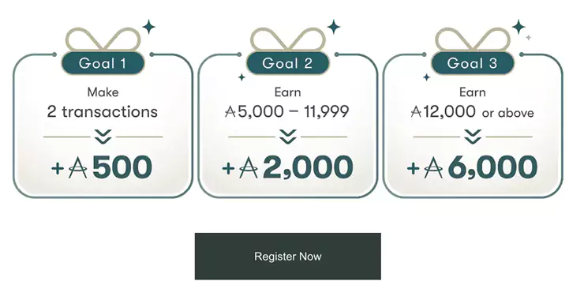This screenshot has width=584, height=300.
Task: Select the Goal 2 badge label
Action: (287, 63)
